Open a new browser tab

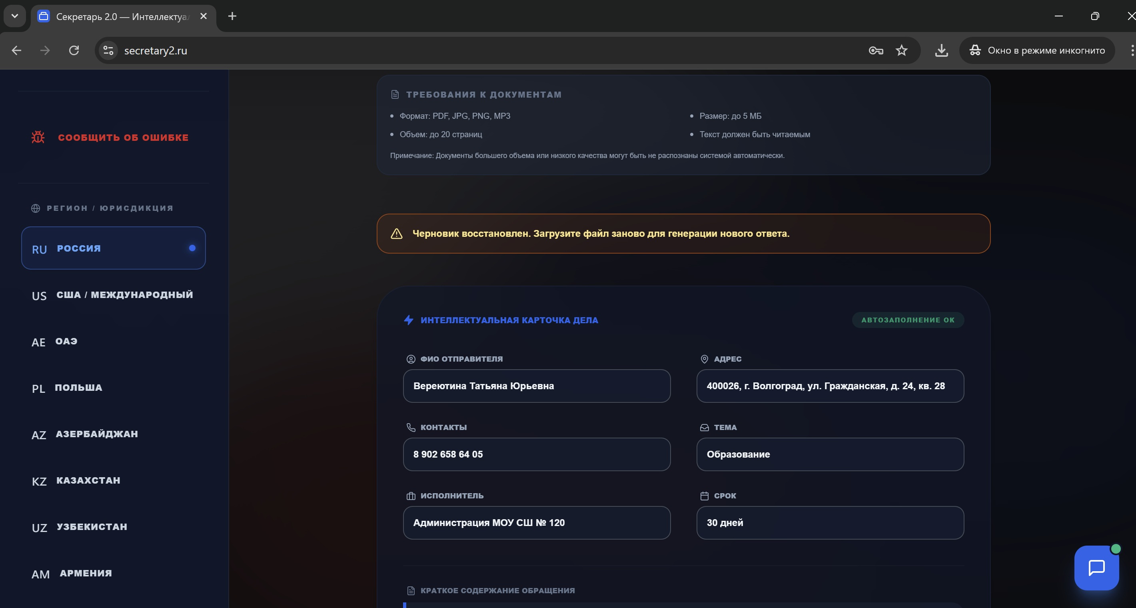pos(232,16)
